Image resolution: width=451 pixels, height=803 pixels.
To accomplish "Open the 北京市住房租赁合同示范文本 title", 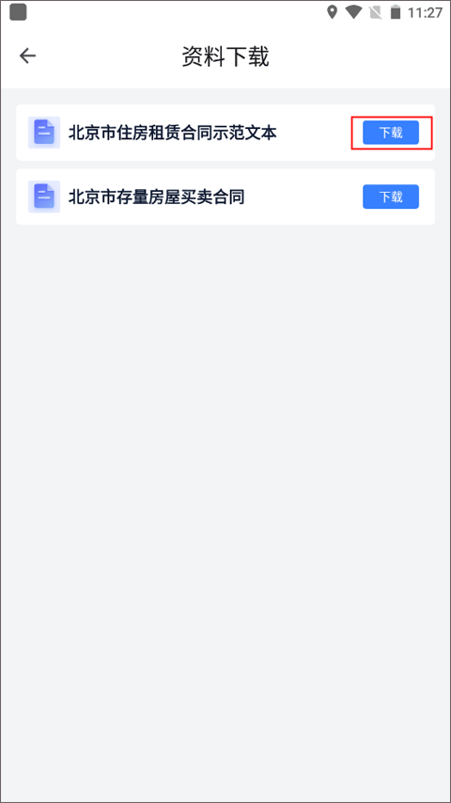I will (173, 134).
